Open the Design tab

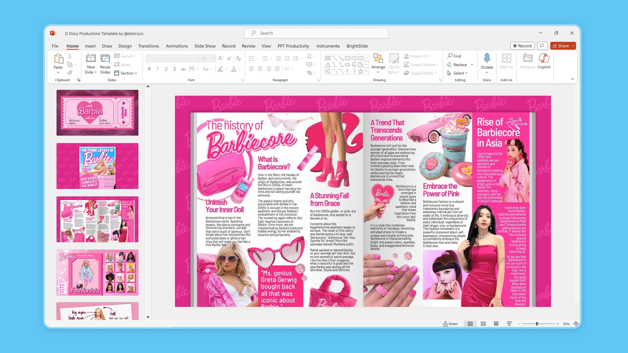click(x=125, y=46)
